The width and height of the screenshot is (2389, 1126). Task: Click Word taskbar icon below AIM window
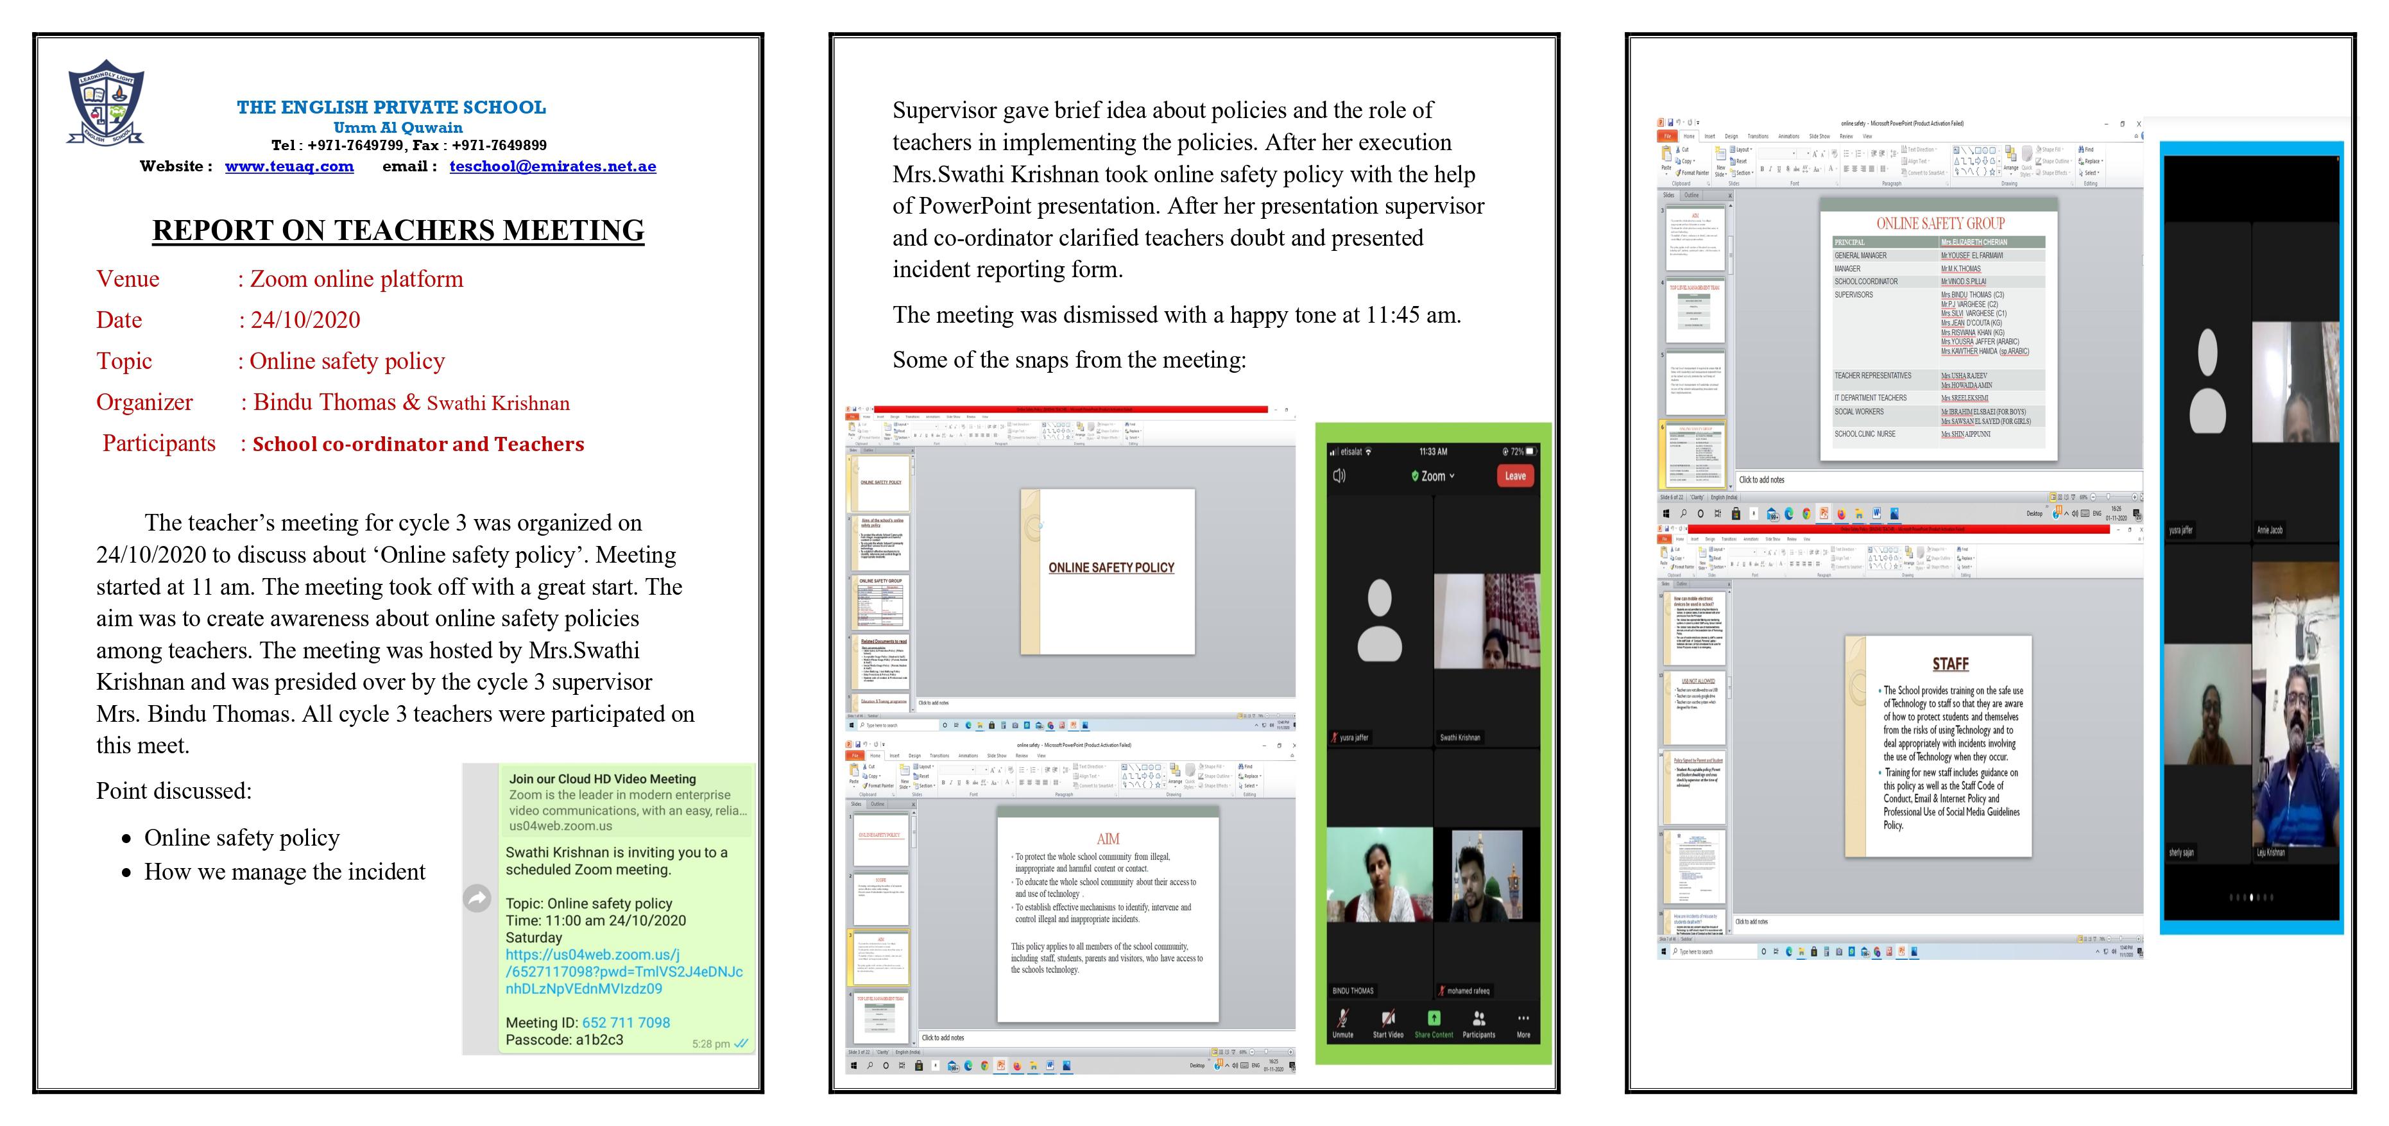(1050, 1066)
